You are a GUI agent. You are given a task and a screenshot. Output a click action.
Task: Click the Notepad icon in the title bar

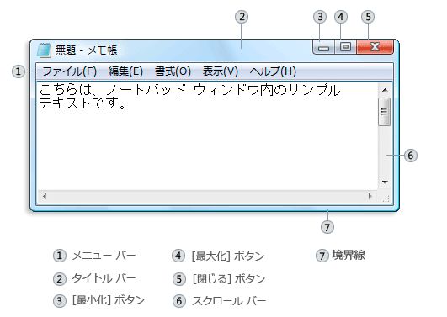44,50
